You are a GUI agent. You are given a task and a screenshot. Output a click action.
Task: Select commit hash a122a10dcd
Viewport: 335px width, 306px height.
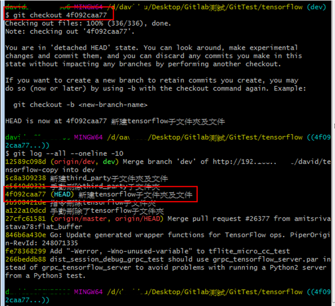(x=25, y=211)
